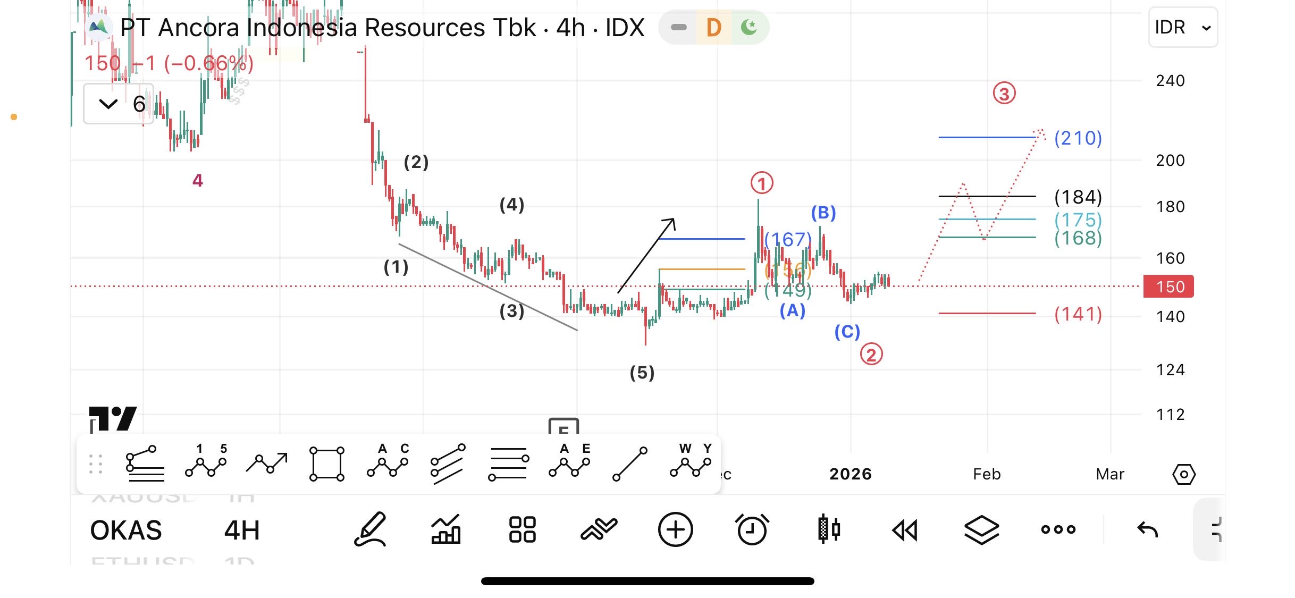Toggle the green crescent session badge
This screenshot has height=598, width=1295.
pos(749,27)
